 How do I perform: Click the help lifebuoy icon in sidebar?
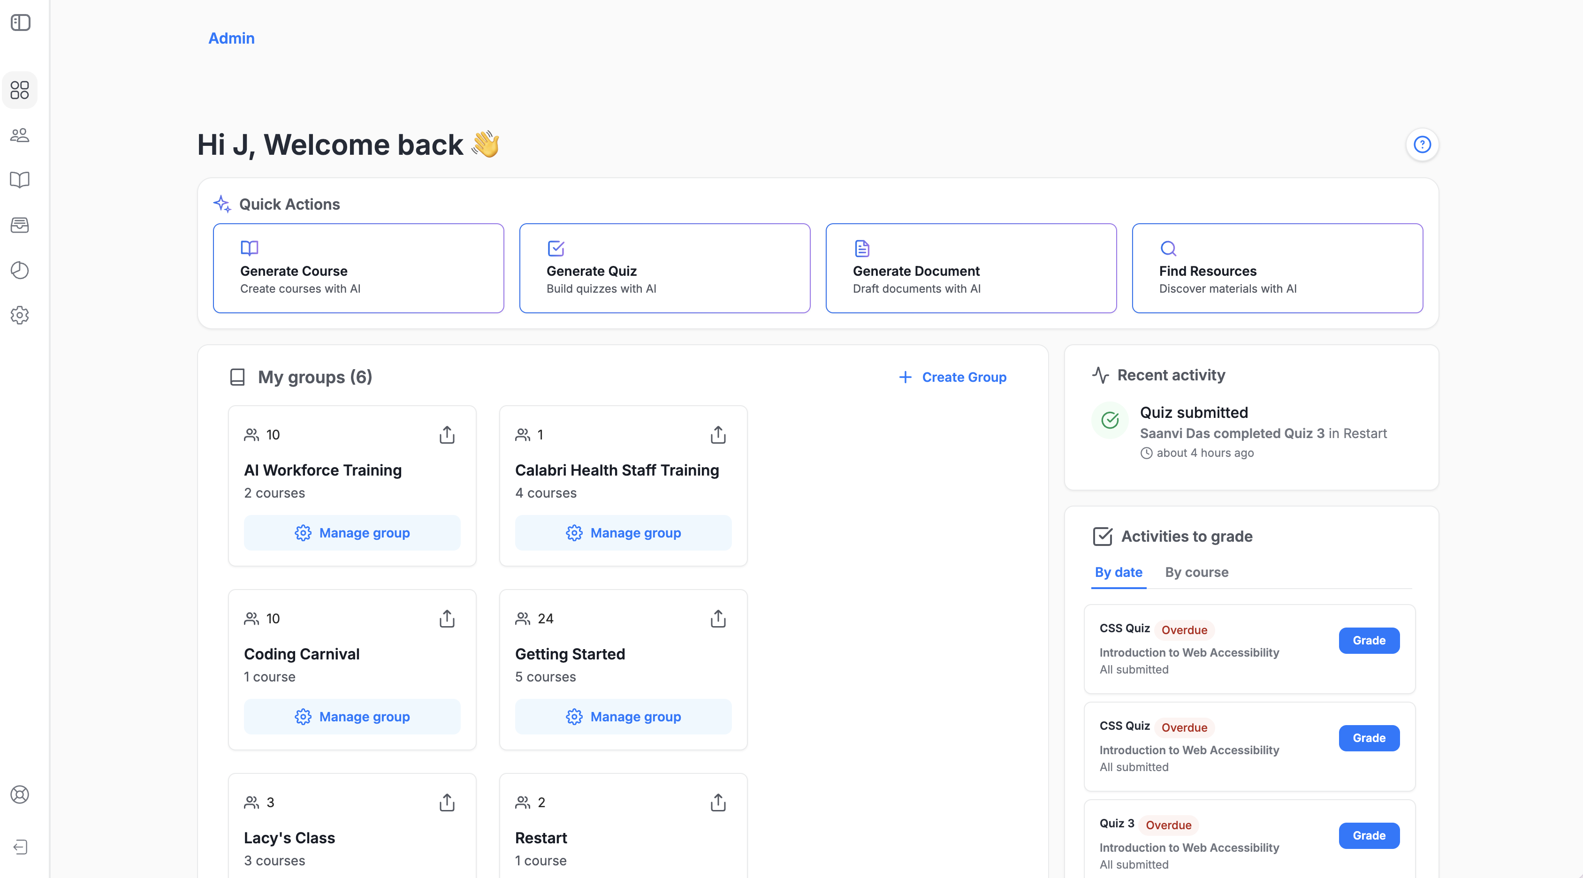click(x=20, y=795)
